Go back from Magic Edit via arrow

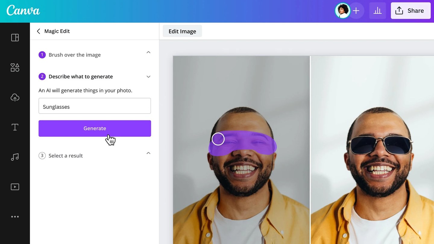click(38, 31)
